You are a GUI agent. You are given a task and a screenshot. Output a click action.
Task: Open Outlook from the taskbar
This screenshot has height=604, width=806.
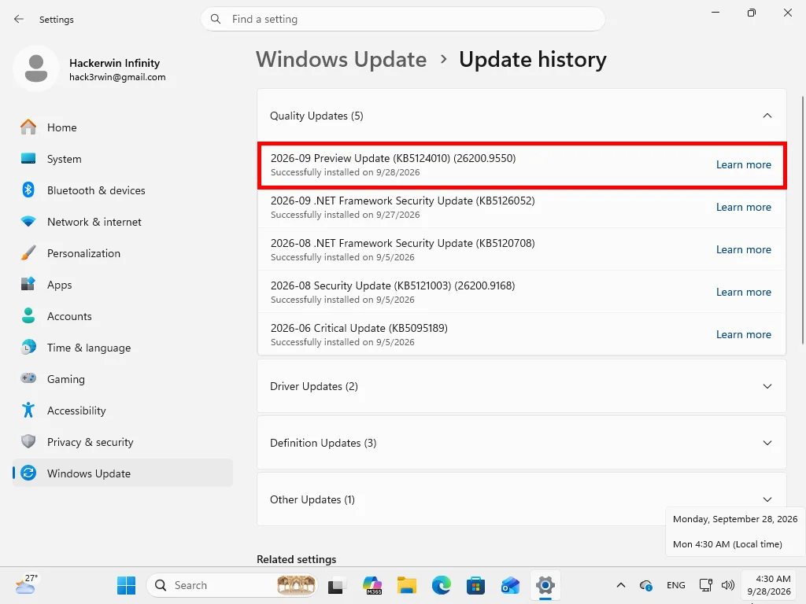tap(510, 585)
